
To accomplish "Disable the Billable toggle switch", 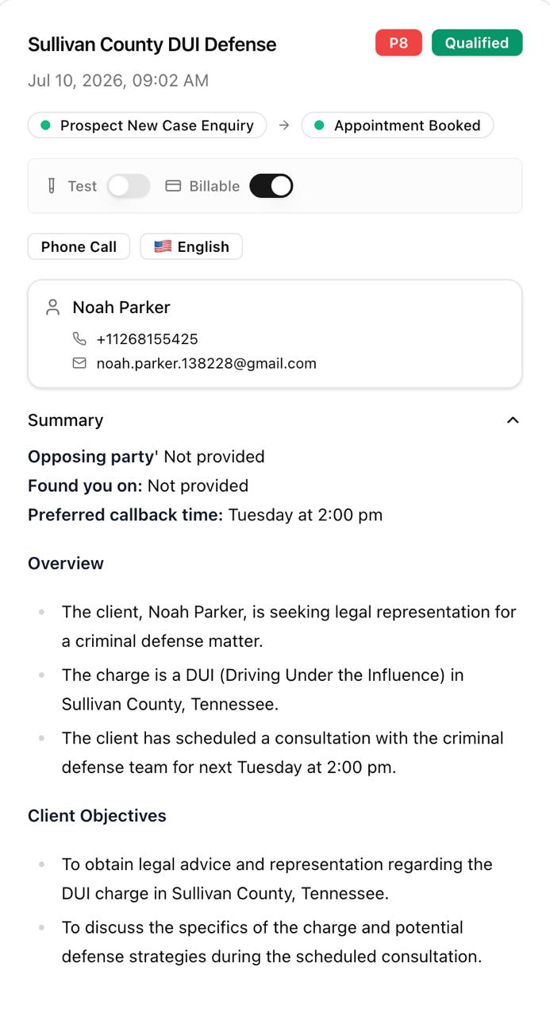I will click(x=271, y=186).
